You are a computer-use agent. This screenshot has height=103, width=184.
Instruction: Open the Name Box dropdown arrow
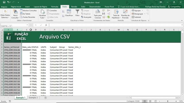tap(27, 25)
